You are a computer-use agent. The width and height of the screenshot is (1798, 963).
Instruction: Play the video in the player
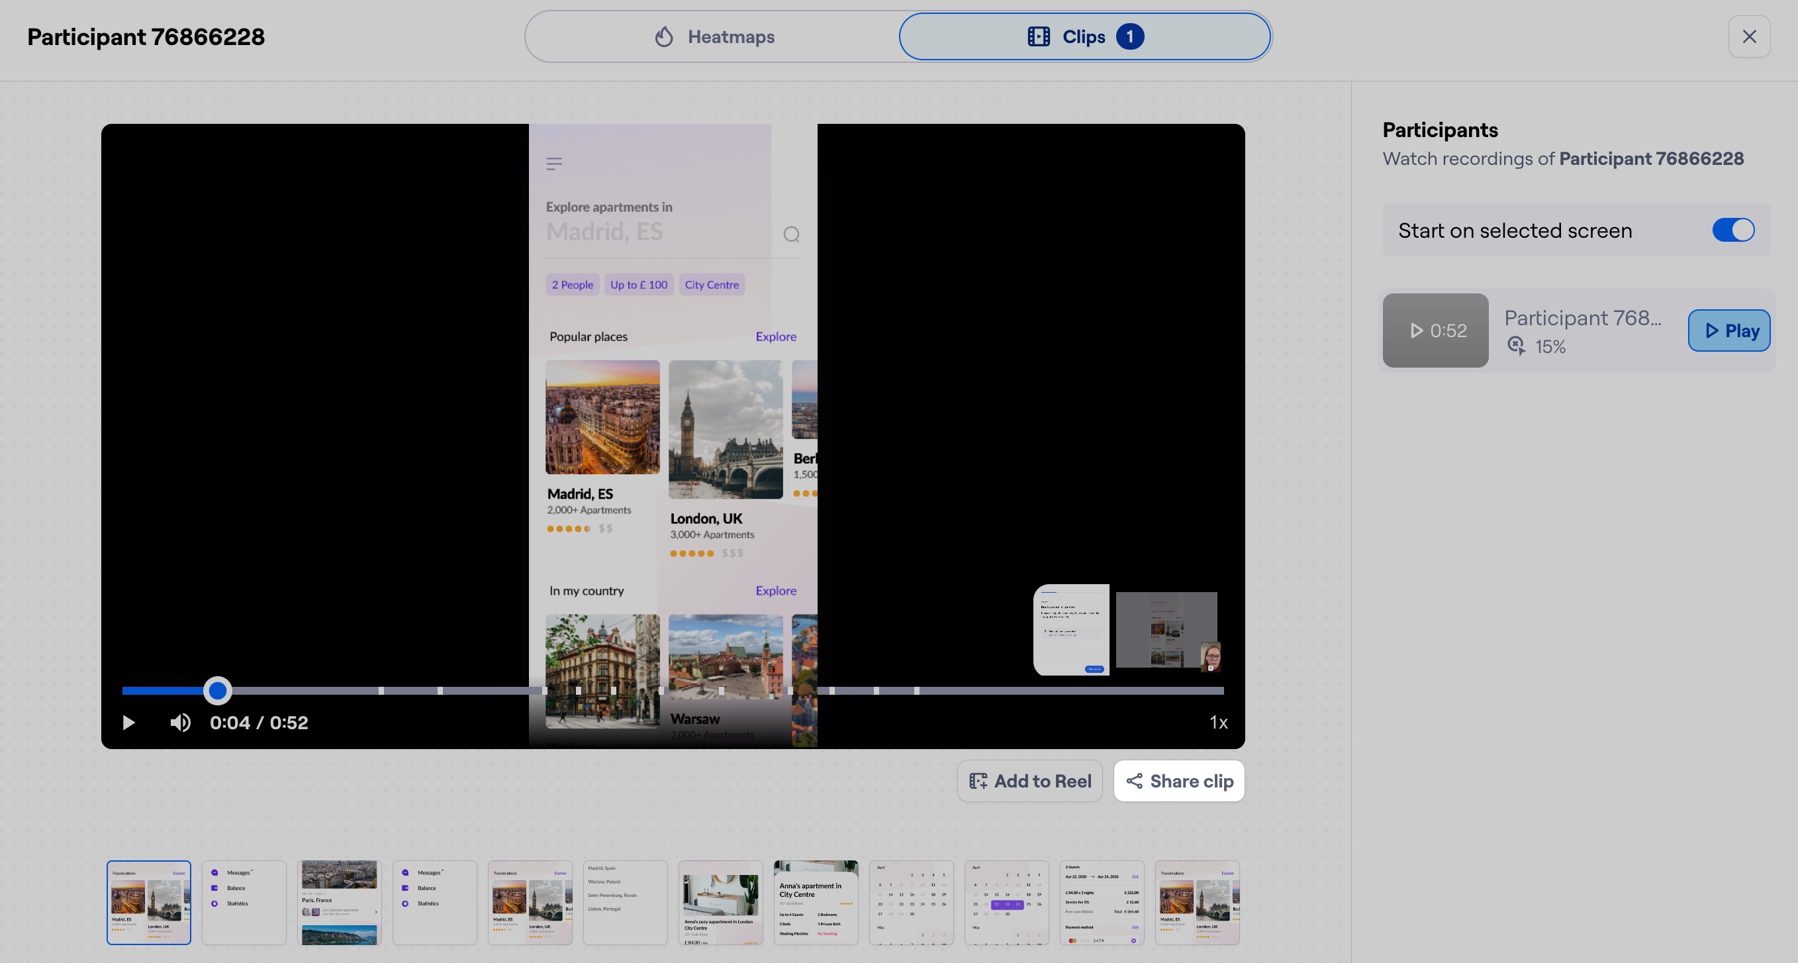click(128, 722)
